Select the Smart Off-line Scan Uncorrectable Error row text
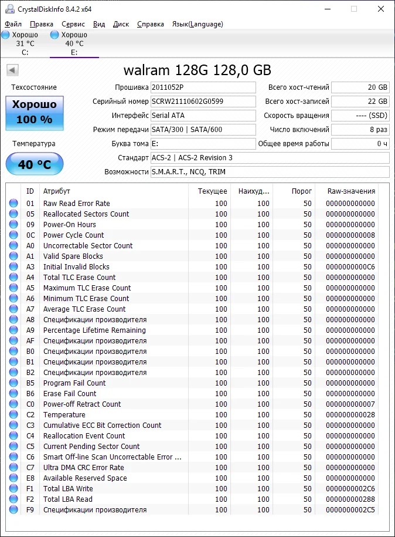 coord(112,457)
